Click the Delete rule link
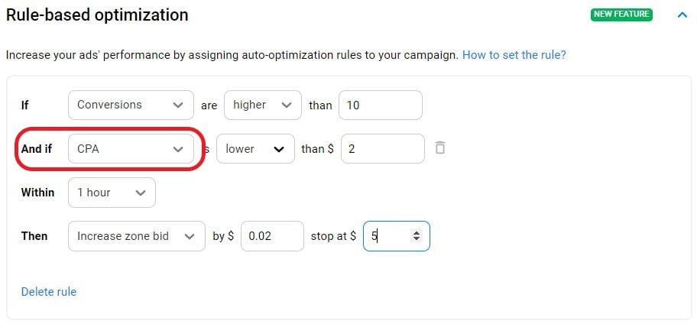Screen dimensions: 697x324 coord(49,291)
